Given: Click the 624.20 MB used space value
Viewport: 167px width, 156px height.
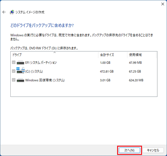Looking at the screenshot, I should click(136, 80).
